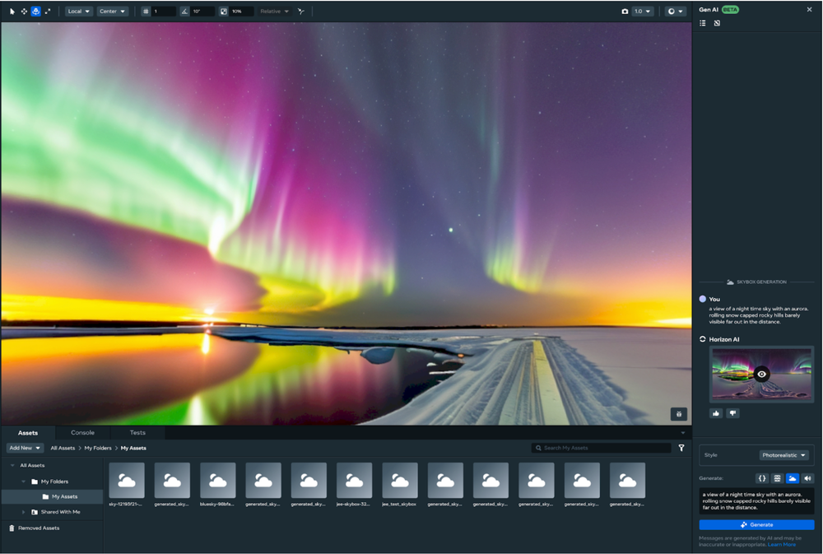This screenshot has height=554, width=823.
Task: Click the Generate button
Action: [757, 524]
